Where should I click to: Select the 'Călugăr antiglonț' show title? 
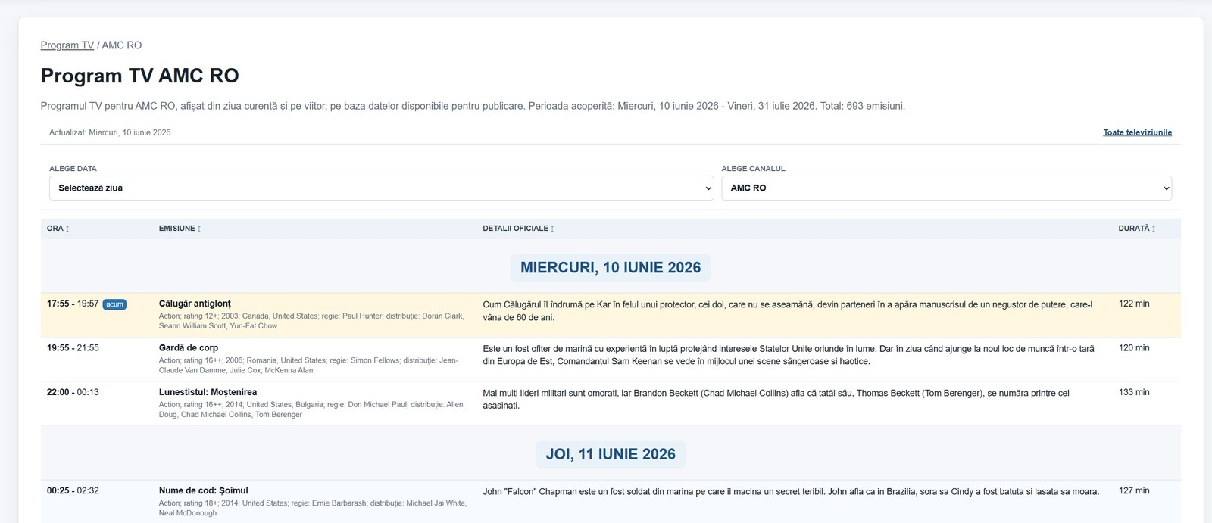pyautogui.click(x=195, y=304)
